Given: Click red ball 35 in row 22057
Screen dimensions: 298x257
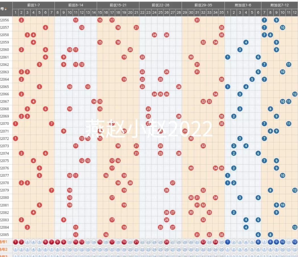Looking at the screenshot, I should pyautogui.click(x=222, y=28).
